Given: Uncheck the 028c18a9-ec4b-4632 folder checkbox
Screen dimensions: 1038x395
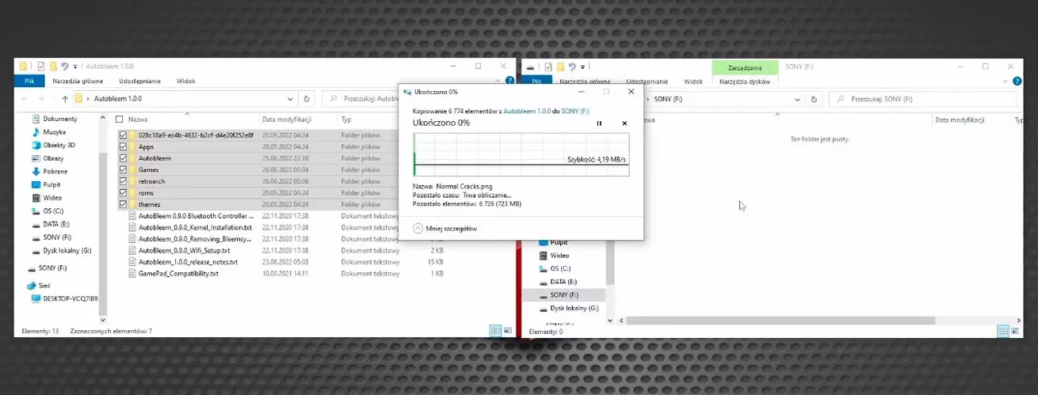Looking at the screenshot, I should click(123, 135).
